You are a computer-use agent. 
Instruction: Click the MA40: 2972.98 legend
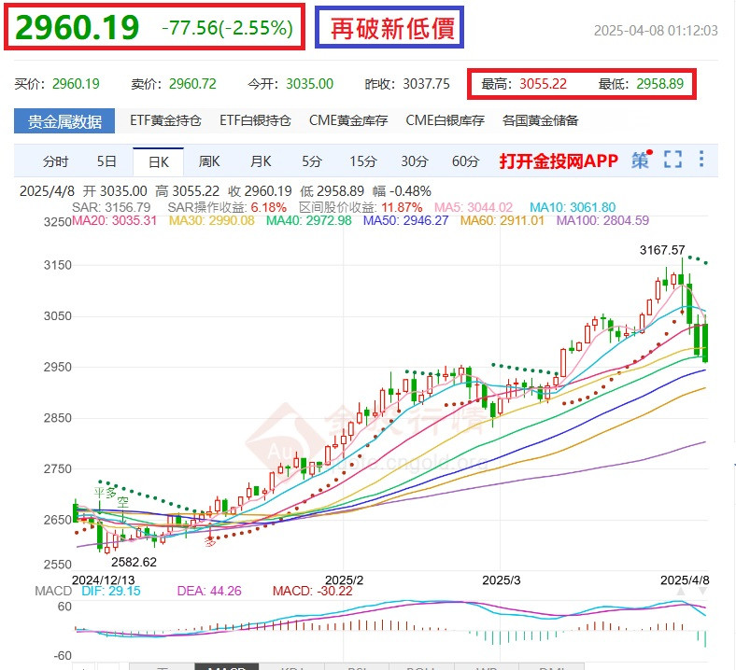(309, 220)
